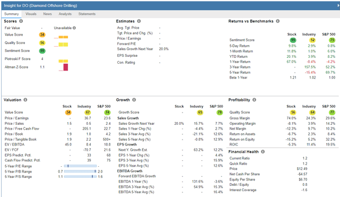This screenshot has height=197, width=340.
Task: Click the EPS Surprise label
Action: click(127, 56)
